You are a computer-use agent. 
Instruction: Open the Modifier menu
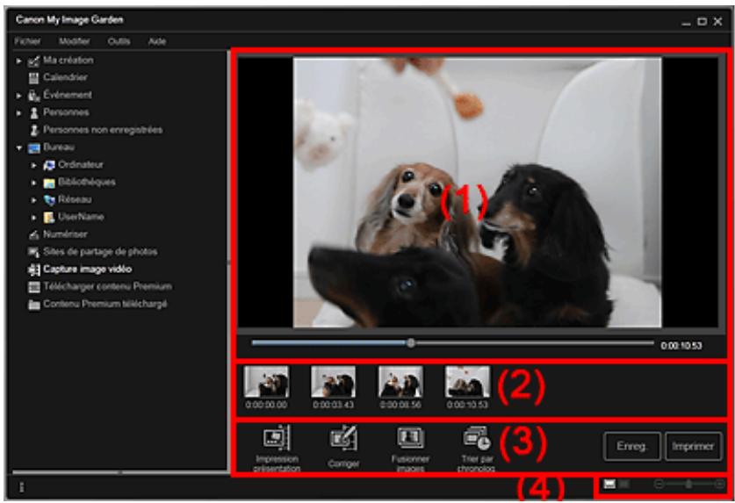(x=74, y=41)
